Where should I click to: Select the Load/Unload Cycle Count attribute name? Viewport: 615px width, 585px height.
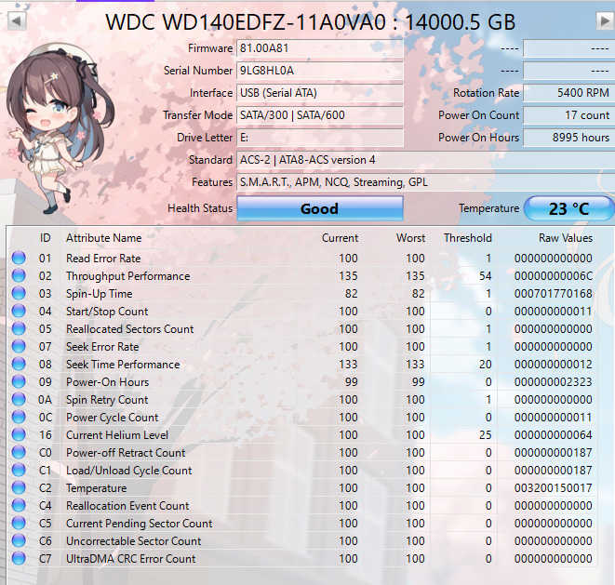(x=129, y=471)
